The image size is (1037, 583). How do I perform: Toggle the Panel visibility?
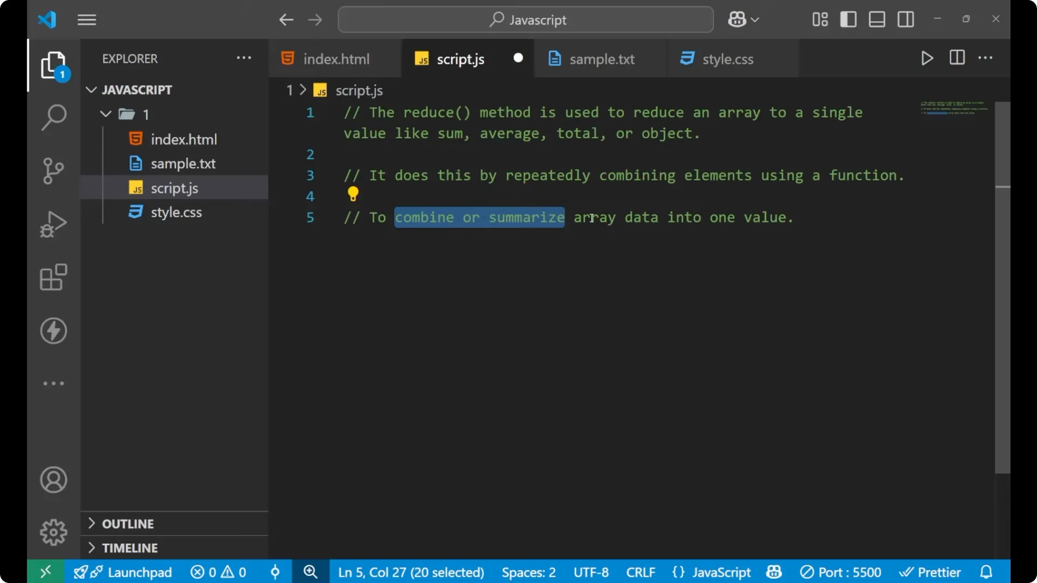coord(876,19)
